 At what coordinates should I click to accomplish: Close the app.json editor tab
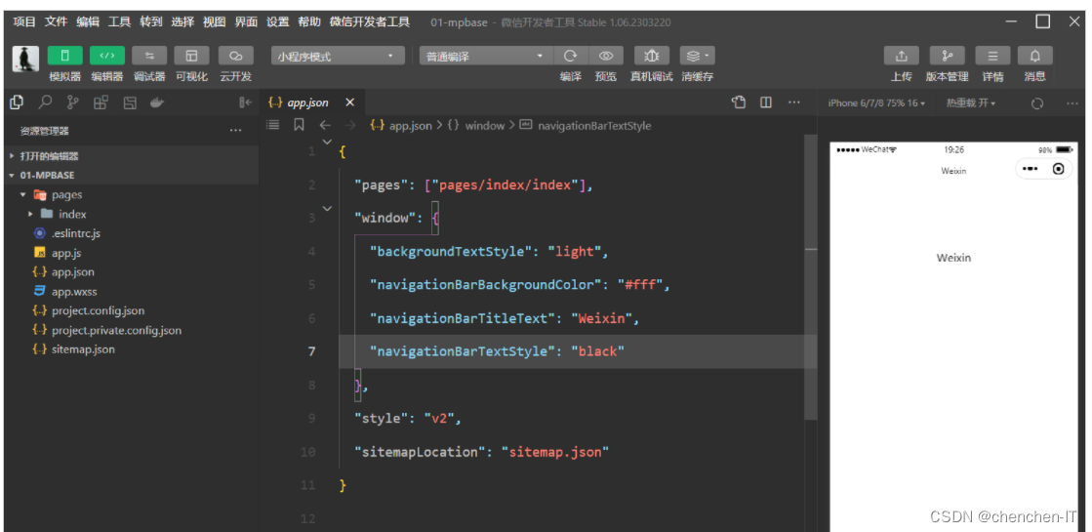pos(350,102)
